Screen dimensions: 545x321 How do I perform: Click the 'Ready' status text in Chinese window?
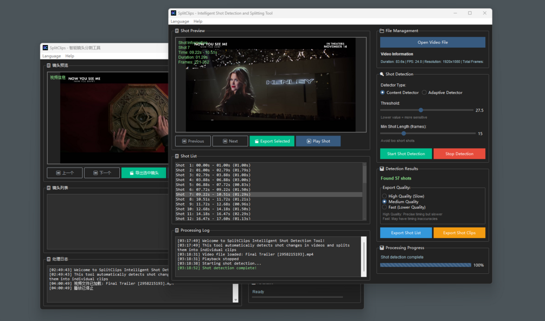258,292
